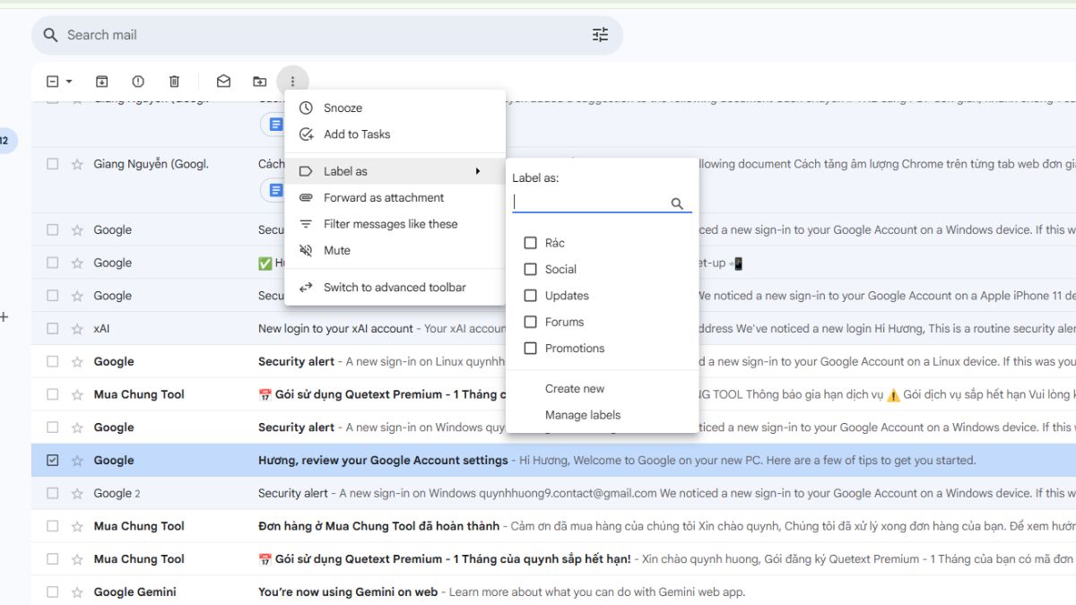Star the xAI new login email
This screenshot has width=1076, height=605.
tap(77, 329)
